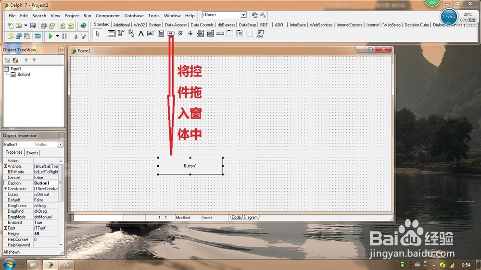This screenshot has width=481, height=270.
Task: Open the File menu
Action: 12,16
